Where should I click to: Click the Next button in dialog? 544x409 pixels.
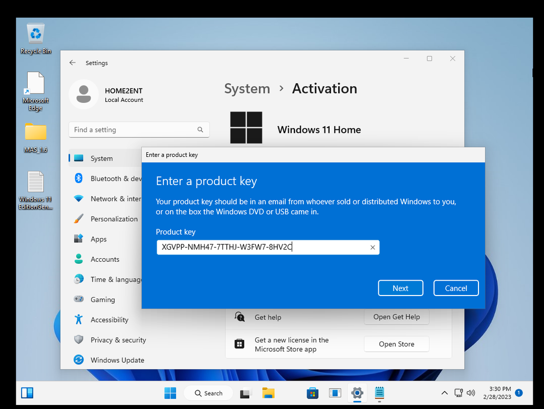[400, 288]
